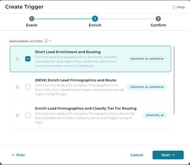The width and height of the screenshot is (190, 165).
Task: Click the ENRICHMENT ACTIONS label
Action: 26,41
